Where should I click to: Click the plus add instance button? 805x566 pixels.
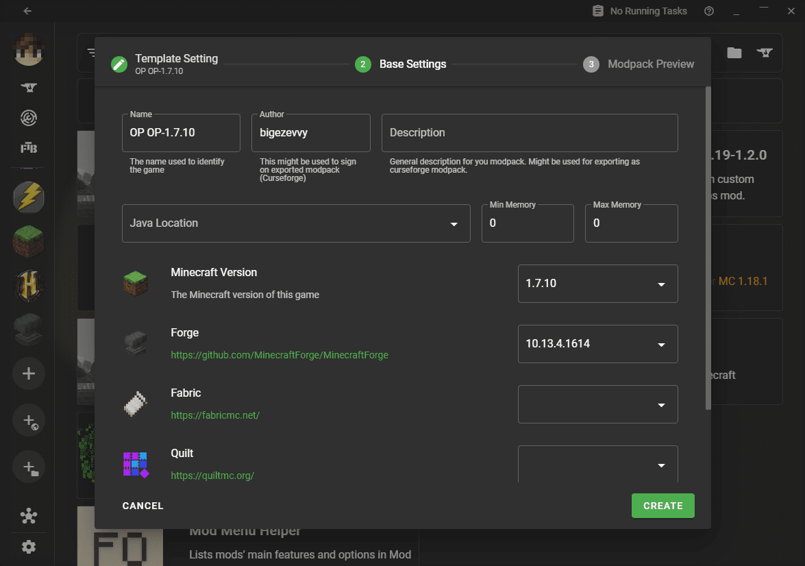click(x=29, y=373)
